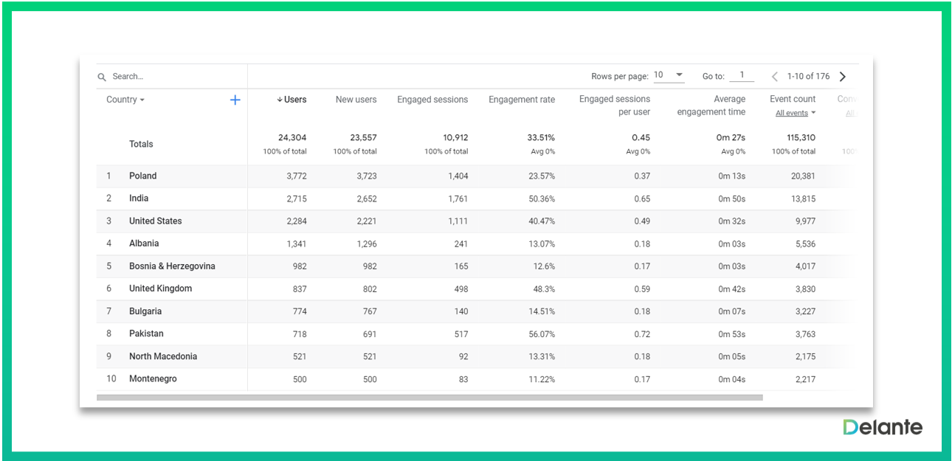
Task: Click the Go to page number field
Action: tap(742, 75)
